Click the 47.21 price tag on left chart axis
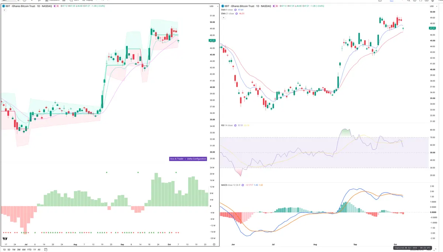Viewport: 443px width, 252px height. click(212, 40)
